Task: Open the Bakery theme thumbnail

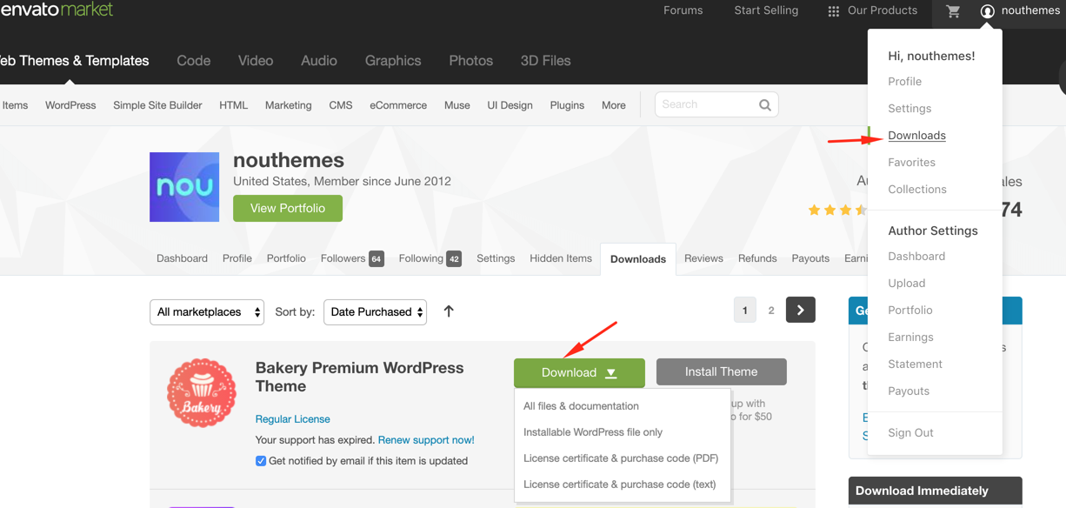Action: [202, 393]
